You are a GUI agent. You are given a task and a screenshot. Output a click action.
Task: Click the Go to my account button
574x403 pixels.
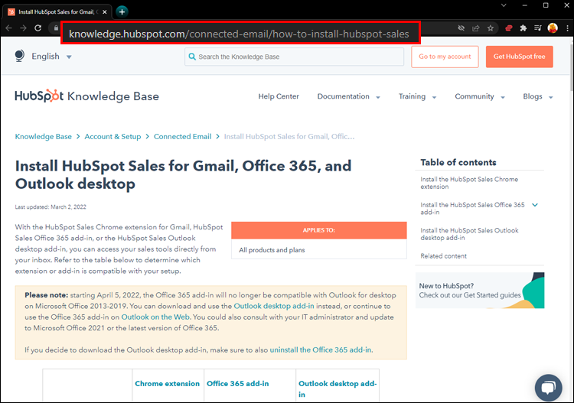point(445,57)
